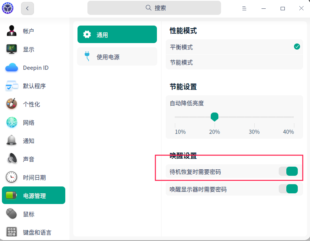Disable 唤醒显示器时需要密码 switch
This screenshot has width=310, height=241.
[x=288, y=189]
